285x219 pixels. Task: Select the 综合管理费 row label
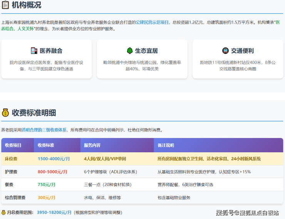pyautogui.click(x=15, y=198)
